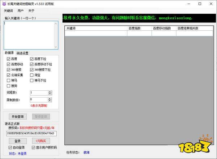The width and height of the screenshot is (217, 159).
Task: Minimize the application window
Action: click(189, 4)
